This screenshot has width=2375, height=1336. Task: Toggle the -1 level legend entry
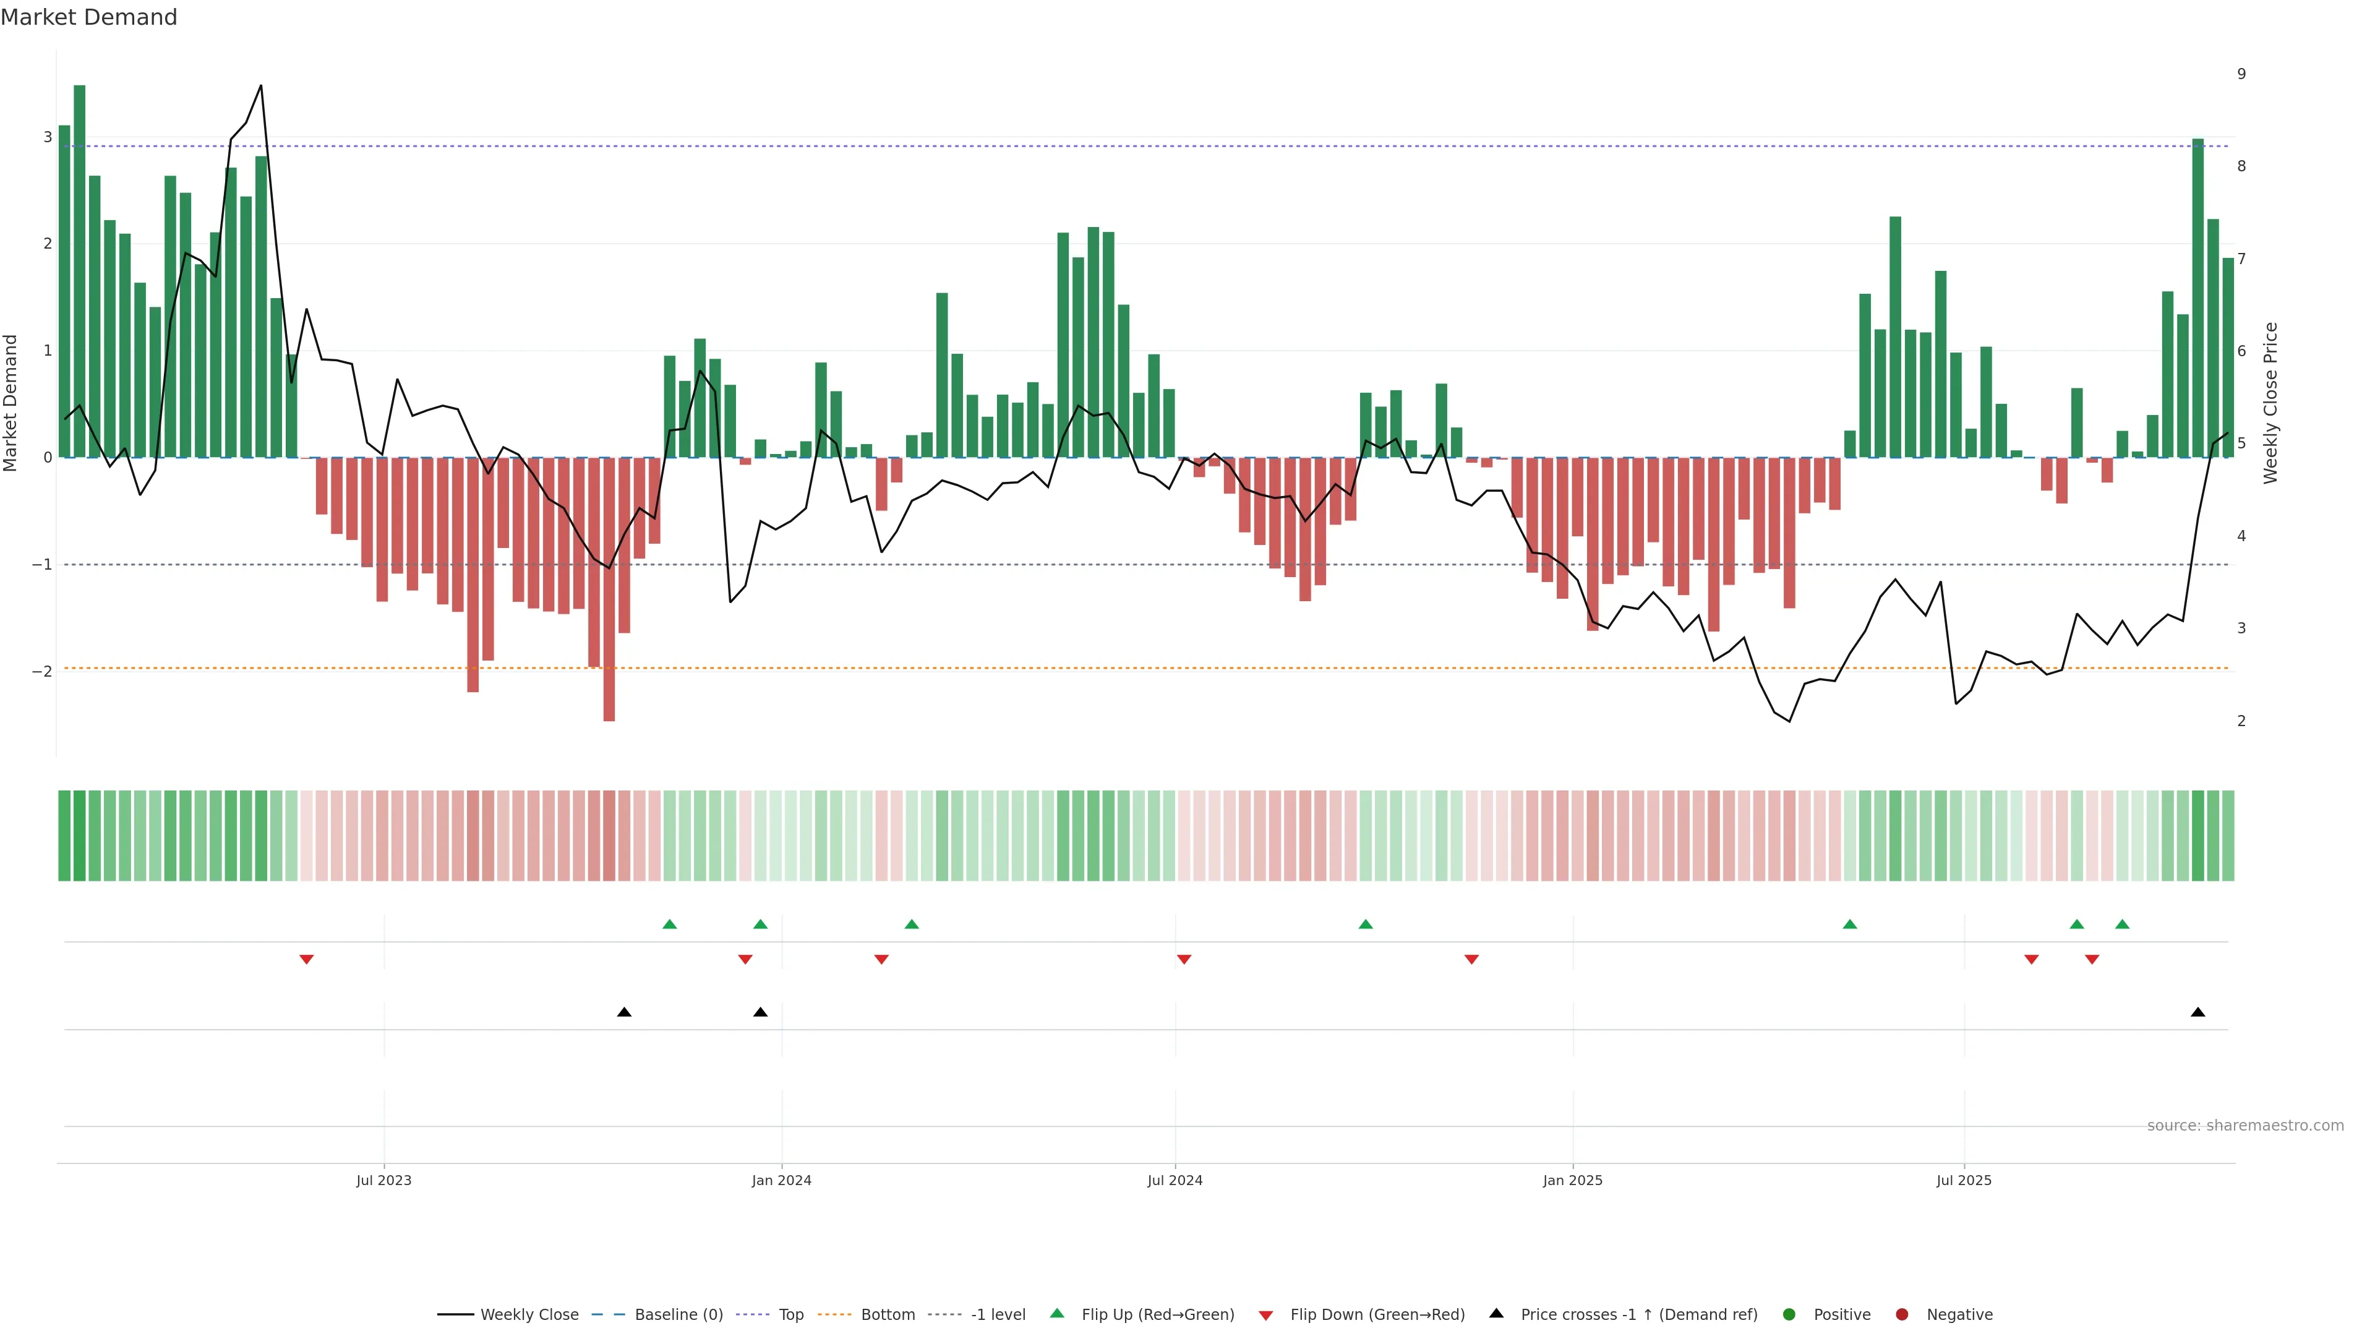click(998, 1314)
